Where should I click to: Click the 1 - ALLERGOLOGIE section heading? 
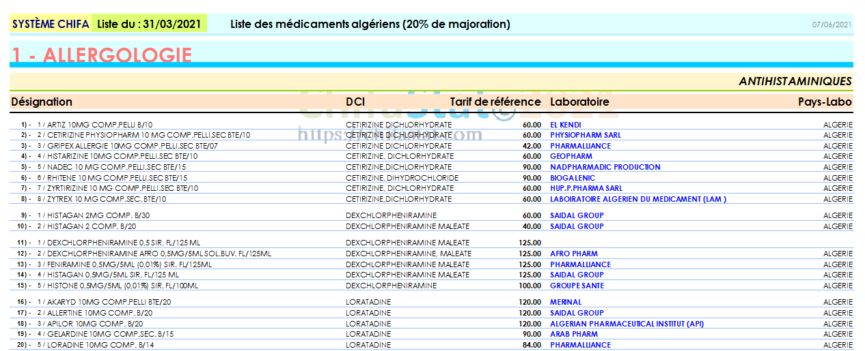(x=101, y=55)
